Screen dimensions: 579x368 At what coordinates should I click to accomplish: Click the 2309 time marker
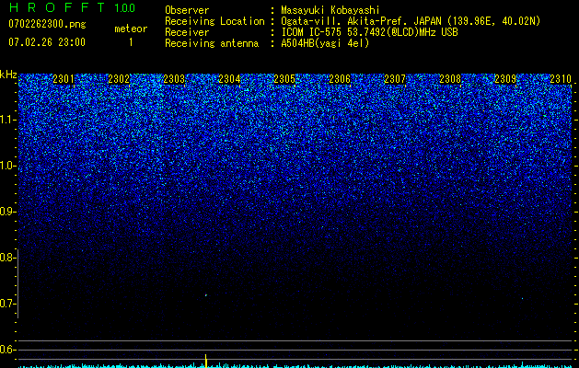[505, 79]
